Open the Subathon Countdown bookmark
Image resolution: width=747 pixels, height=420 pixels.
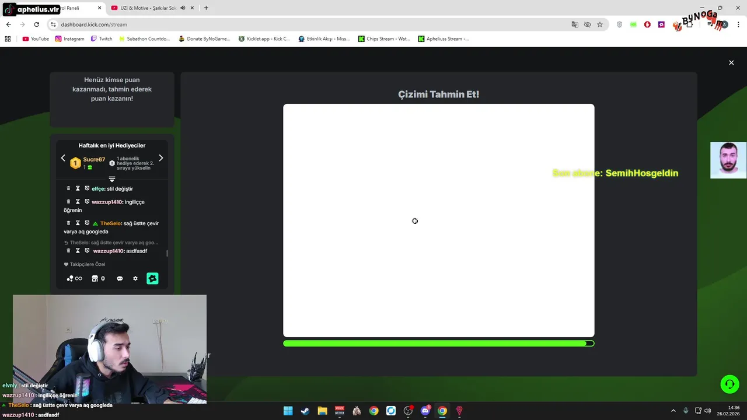pos(144,39)
